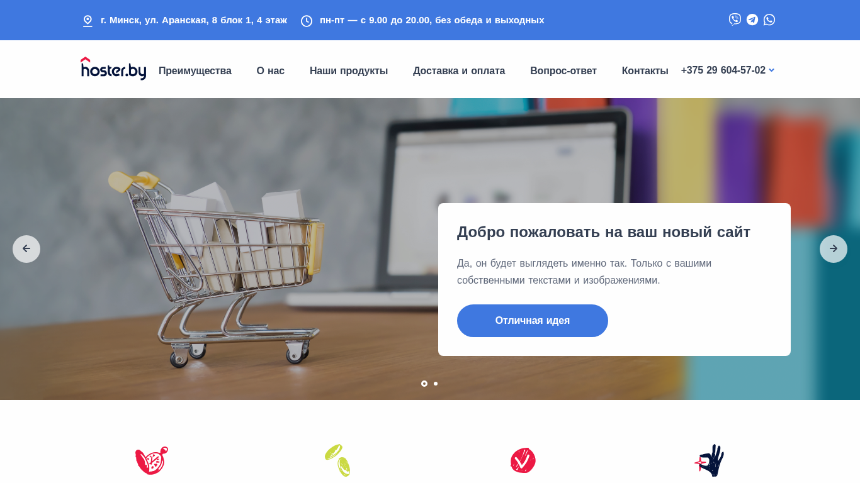The height and width of the screenshot is (483, 860).
Task: Click the +375 29 604-57-02 phone number
Action: coord(723,70)
